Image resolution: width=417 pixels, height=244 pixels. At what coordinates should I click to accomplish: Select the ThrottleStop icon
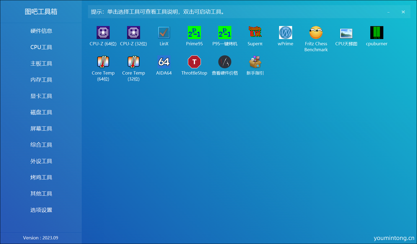194,62
